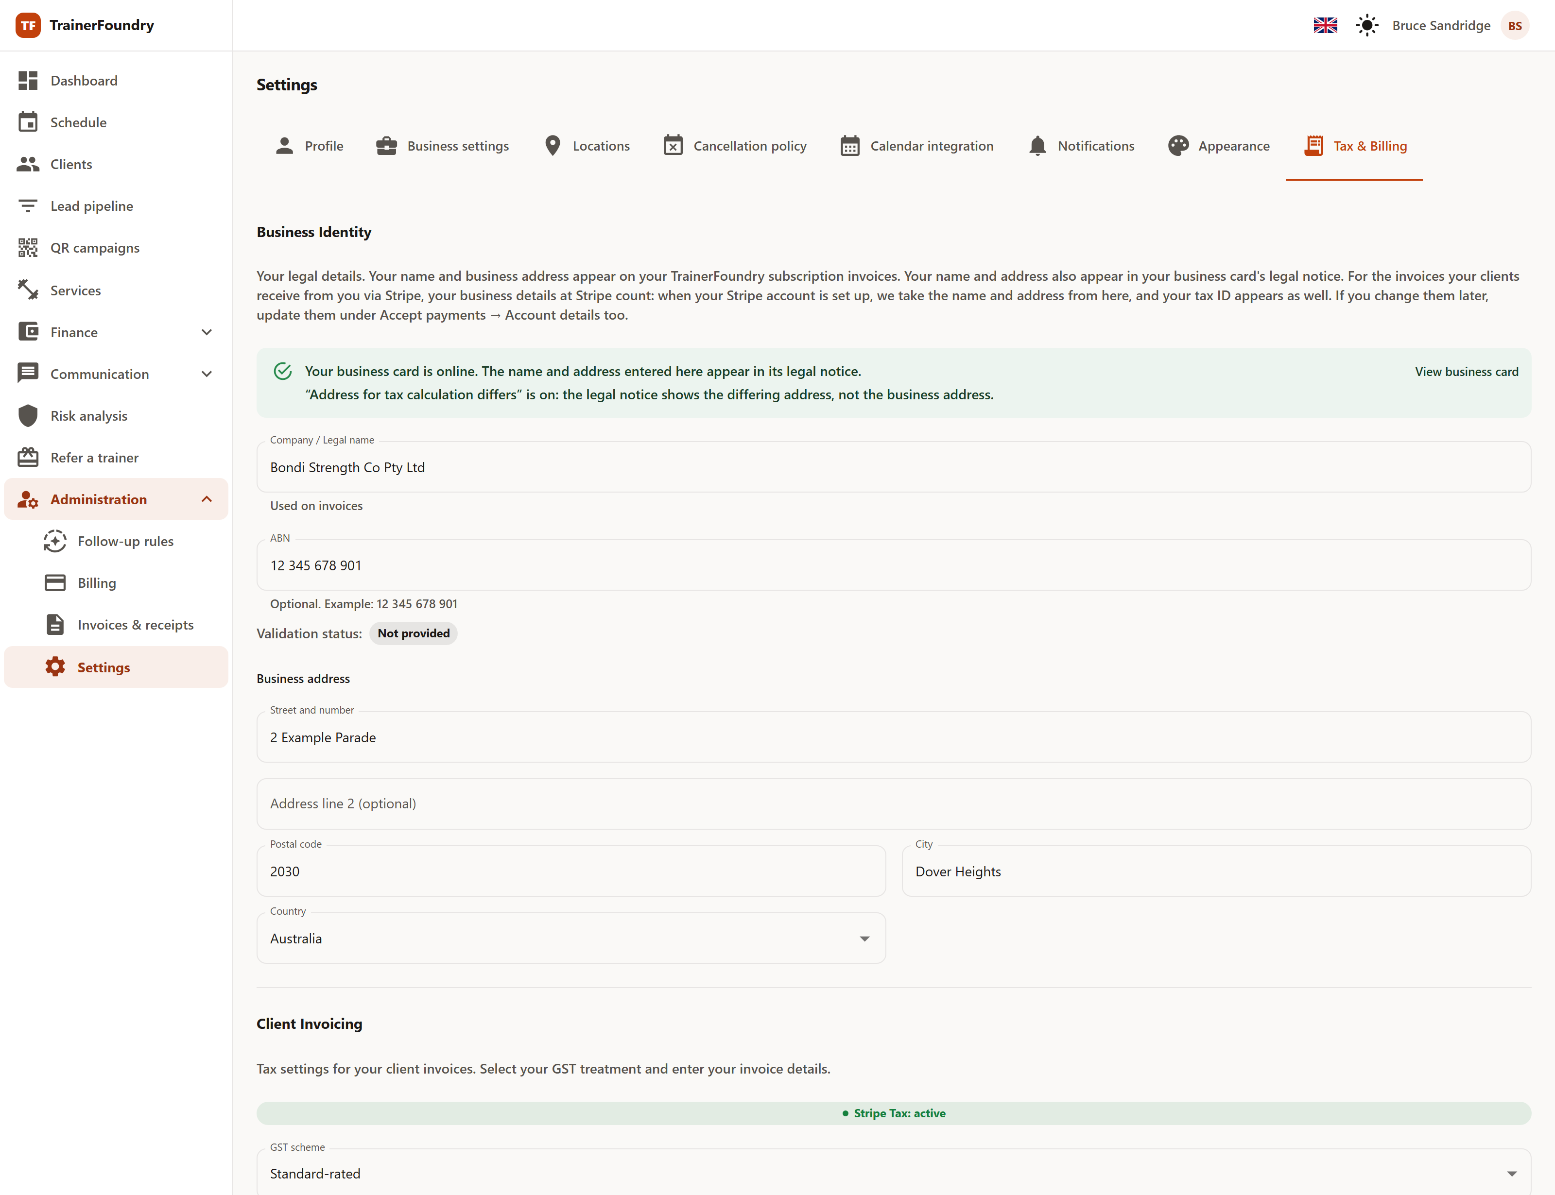Open the Cancellation policy tab
The image size is (1555, 1195).
735,146
